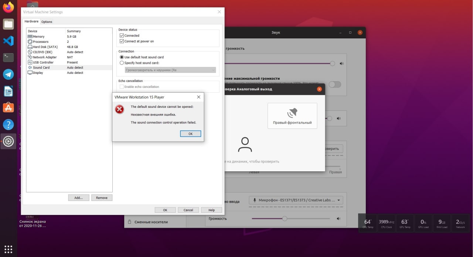Click the Device column header
473x257 pixels.
point(46,31)
